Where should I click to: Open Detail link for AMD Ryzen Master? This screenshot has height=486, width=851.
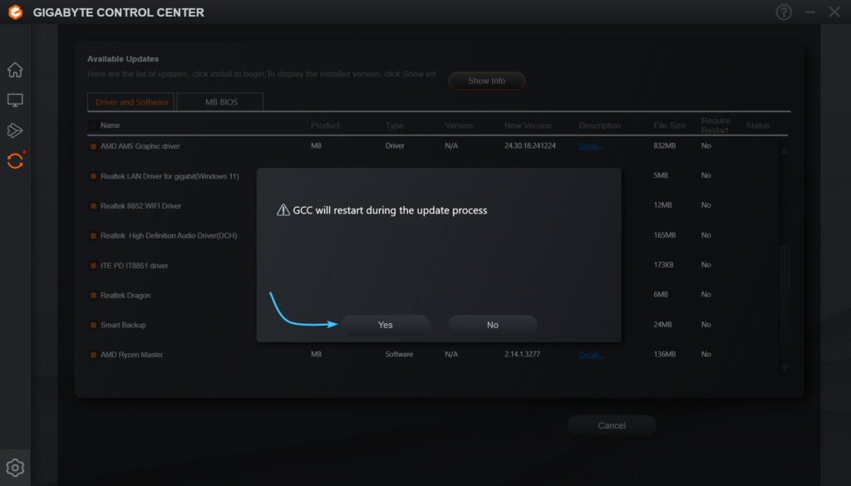pos(591,355)
